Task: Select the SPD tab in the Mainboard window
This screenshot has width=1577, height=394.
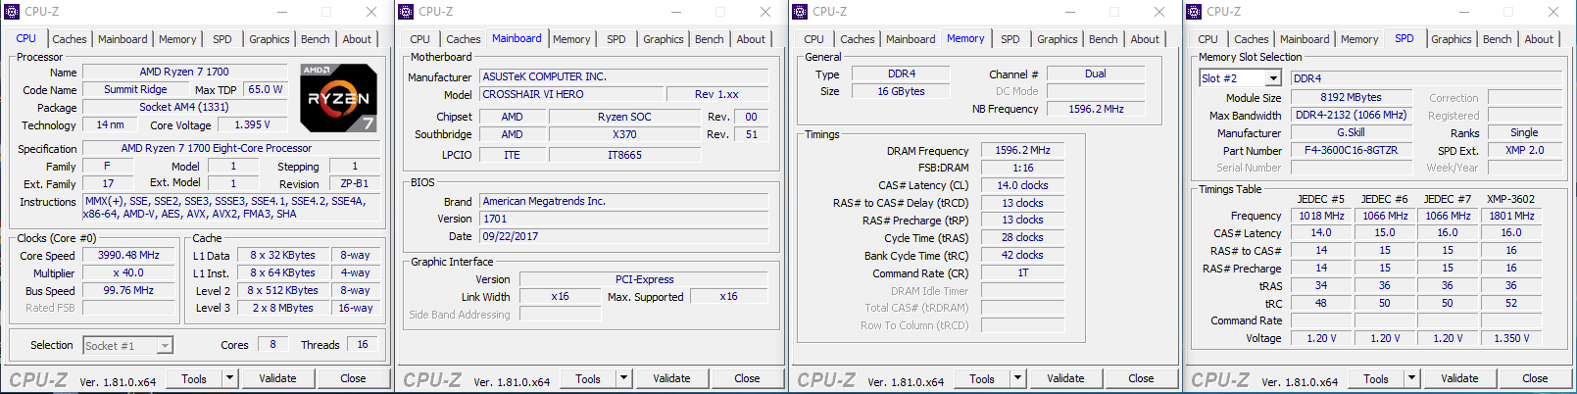Action: pyautogui.click(x=616, y=39)
